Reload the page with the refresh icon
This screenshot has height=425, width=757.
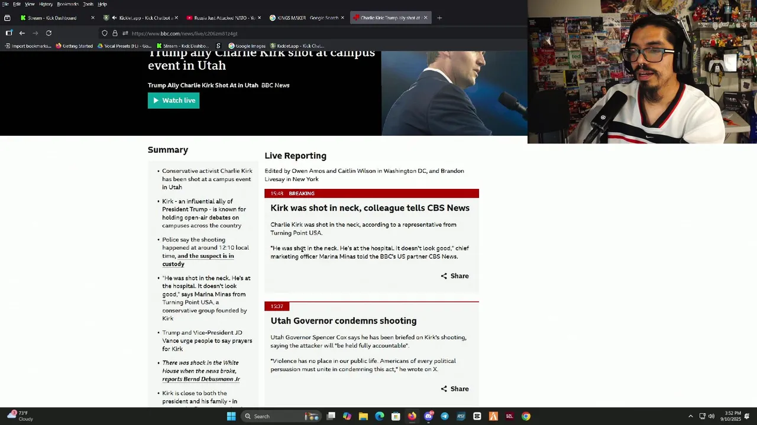[x=48, y=33]
